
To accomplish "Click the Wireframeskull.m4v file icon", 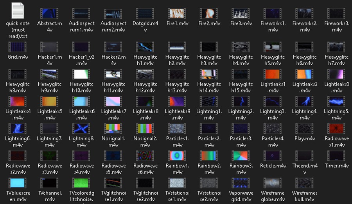I will point(305,183).
